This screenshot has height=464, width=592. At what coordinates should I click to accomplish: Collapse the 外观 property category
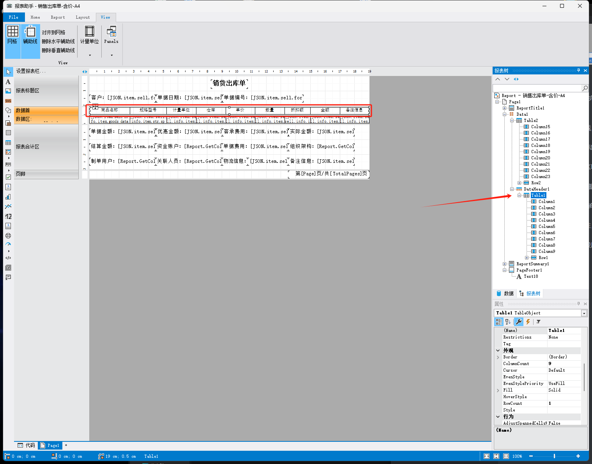pos(498,351)
